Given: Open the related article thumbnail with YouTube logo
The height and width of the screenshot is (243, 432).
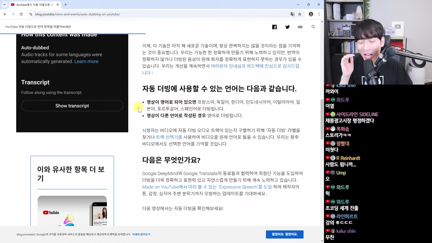Looking at the screenshot, I should tap(72, 211).
